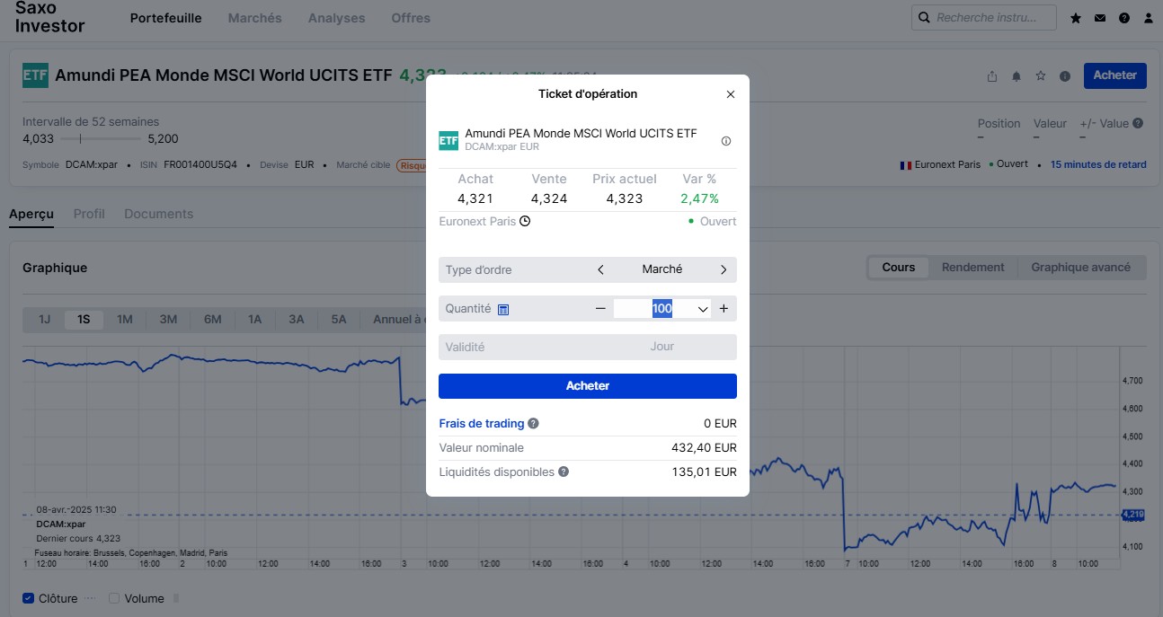Open the Frais de trading link
Image resolution: width=1163 pixels, height=617 pixels.
point(482,424)
